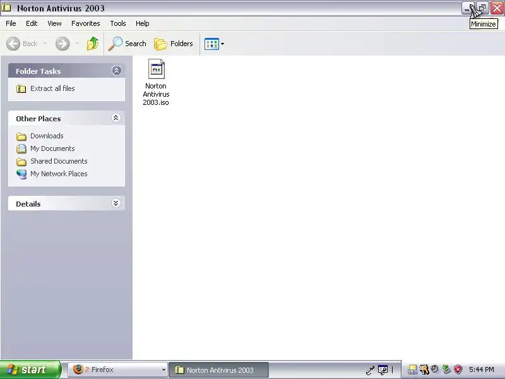Viewport: 505px width, 379px height.
Task: Go to Downloads in Other Places
Action: tap(47, 136)
